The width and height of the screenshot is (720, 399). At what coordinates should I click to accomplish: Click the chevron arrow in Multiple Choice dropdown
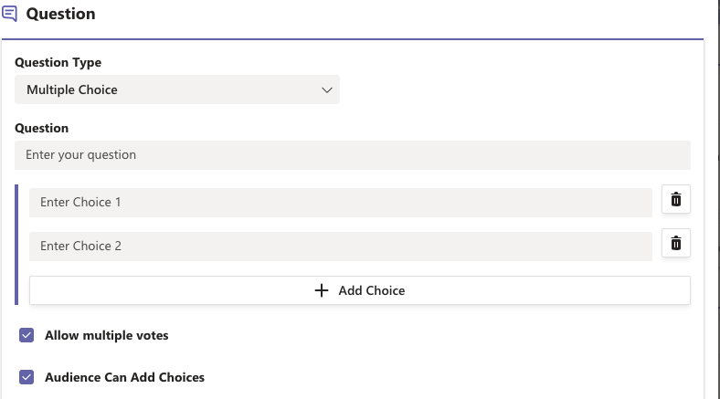[x=327, y=89]
